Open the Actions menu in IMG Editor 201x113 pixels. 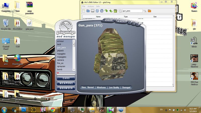(91, 7)
